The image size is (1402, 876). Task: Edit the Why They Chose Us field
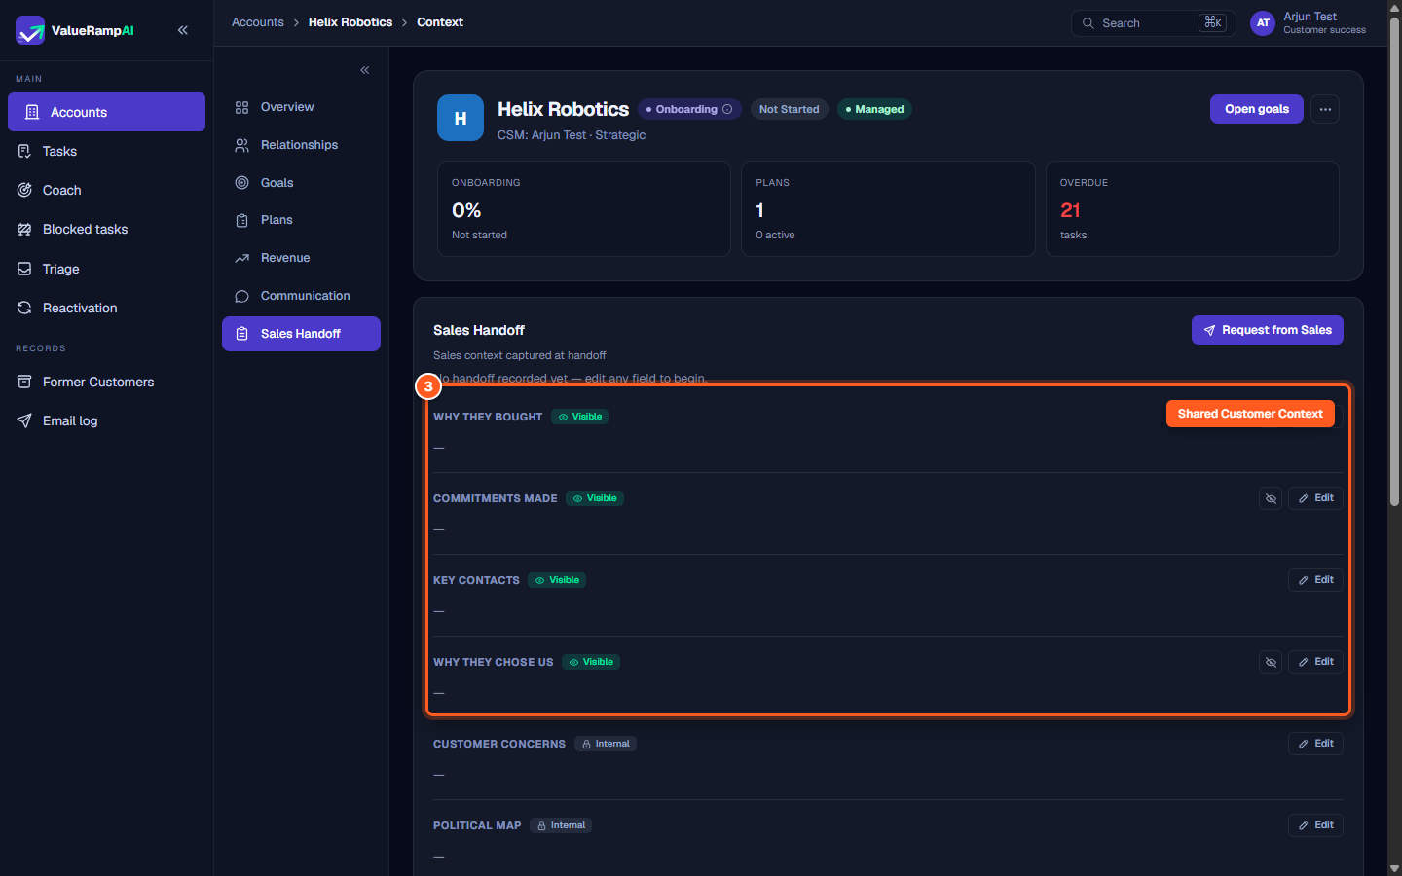point(1315,662)
